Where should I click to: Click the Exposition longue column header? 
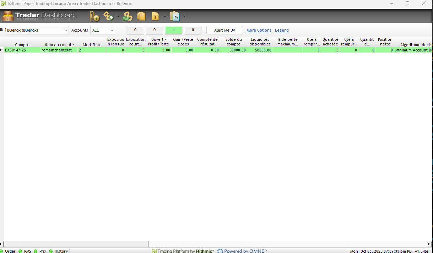point(116,42)
